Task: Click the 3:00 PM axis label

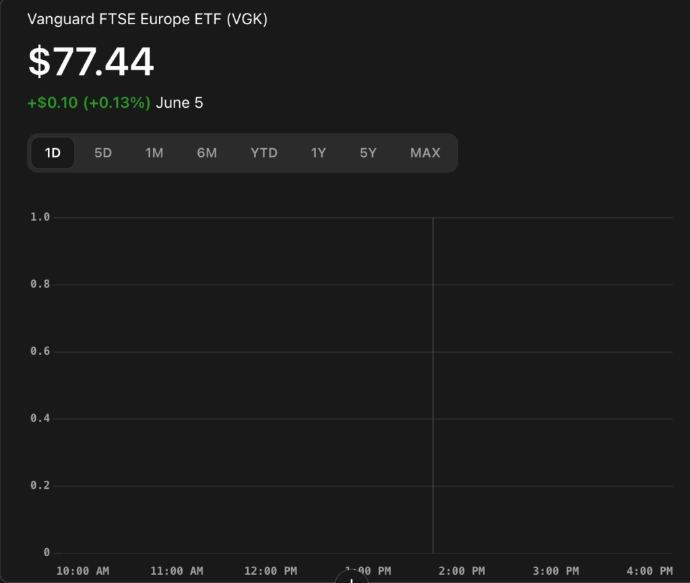Action: click(x=556, y=571)
